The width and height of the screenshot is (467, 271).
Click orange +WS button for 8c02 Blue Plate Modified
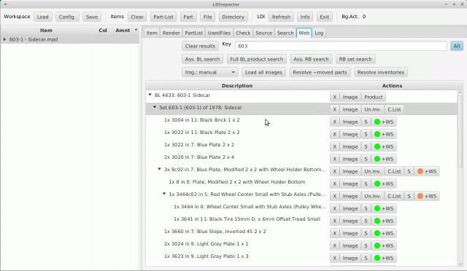pos(427,171)
